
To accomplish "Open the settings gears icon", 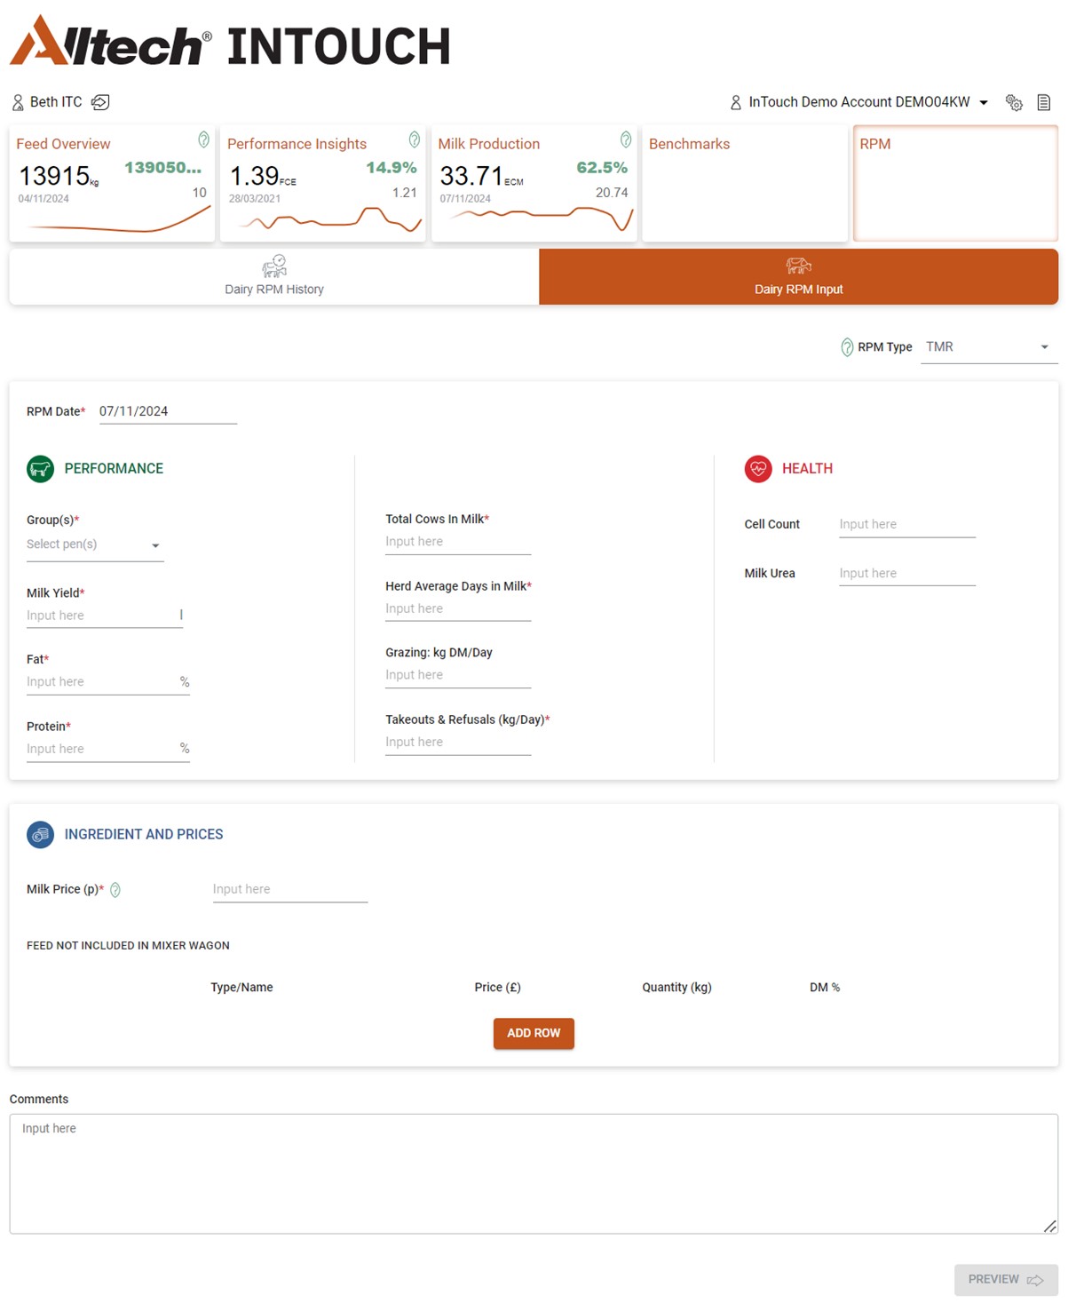I will click(x=1014, y=102).
